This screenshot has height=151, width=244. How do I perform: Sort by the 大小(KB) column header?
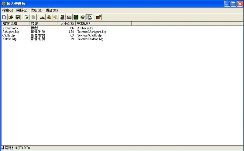(x=66, y=24)
